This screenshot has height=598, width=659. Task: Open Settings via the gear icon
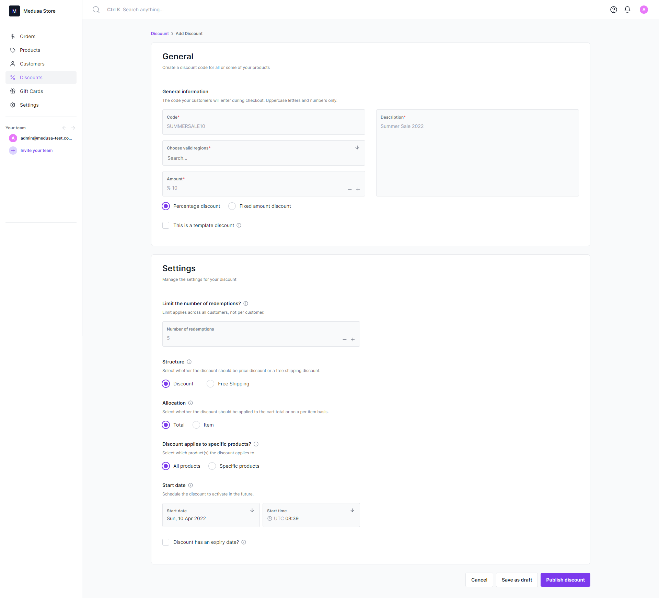[13, 105]
